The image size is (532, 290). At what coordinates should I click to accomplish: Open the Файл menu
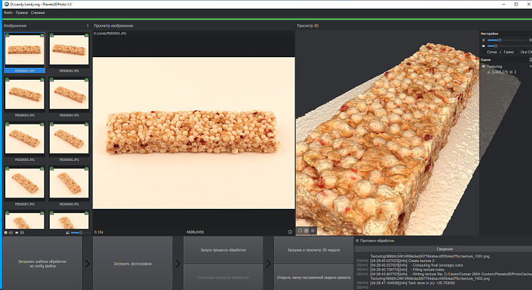point(8,13)
